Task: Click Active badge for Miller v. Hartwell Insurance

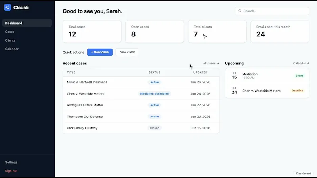Action: click(155, 82)
